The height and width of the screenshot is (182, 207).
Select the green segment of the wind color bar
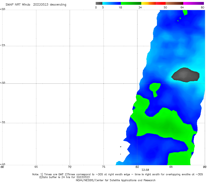coord(131,3)
